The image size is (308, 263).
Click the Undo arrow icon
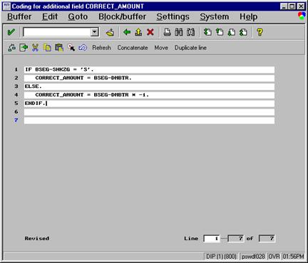click(x=83, y=48)
